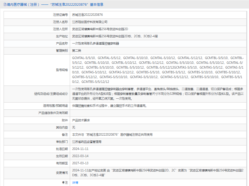This screenshot has width=249, height=186.
Task: Click the change record text 2024-11-11生产地址变更
Action: [158, 173]
